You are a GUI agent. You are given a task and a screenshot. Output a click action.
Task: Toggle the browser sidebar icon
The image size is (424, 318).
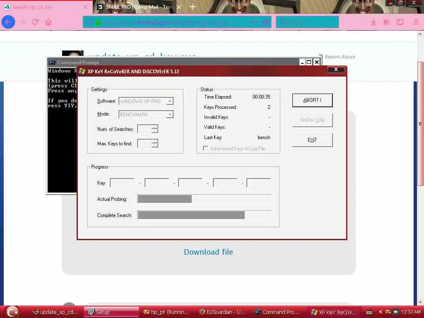[400, 22]
